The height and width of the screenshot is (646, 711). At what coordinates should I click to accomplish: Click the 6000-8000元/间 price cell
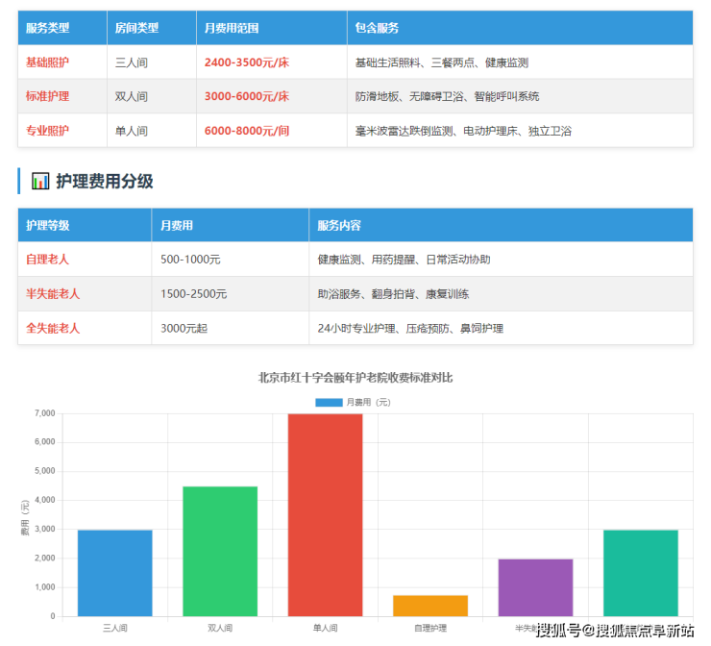click(247, 131)
